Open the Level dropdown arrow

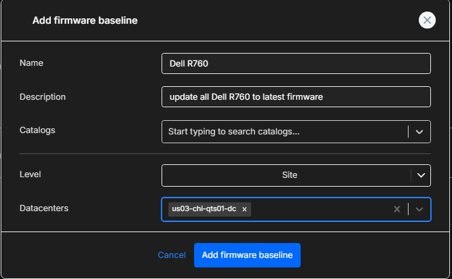coord(421,175)
